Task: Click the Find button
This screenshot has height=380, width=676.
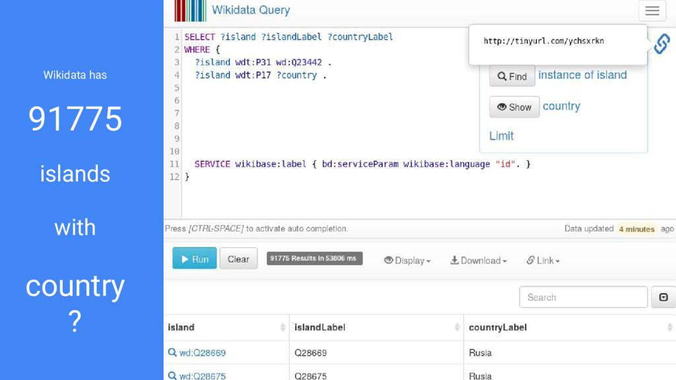Action: [512, 77]
